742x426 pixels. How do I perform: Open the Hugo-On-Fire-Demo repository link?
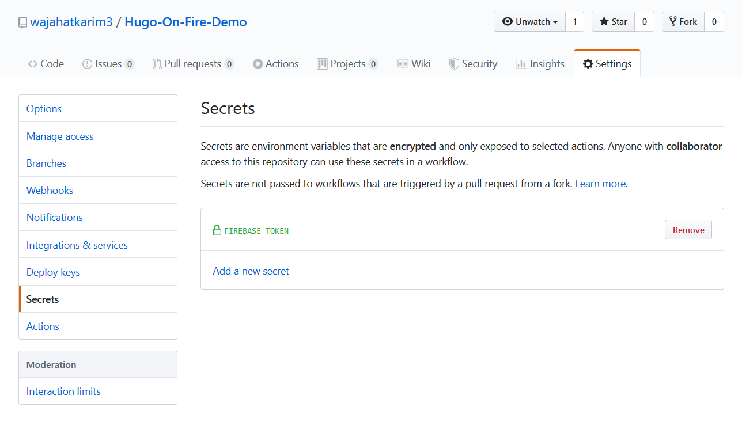click(x=185, y=22)
